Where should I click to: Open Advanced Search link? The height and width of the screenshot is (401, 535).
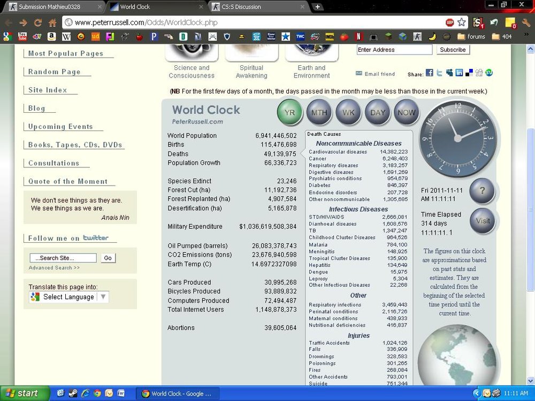coord(54,268)
